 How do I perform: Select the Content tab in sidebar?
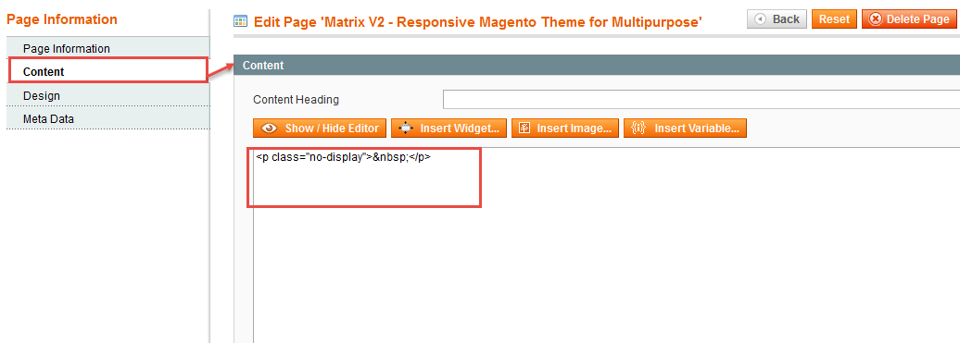[x=107, y=72]
